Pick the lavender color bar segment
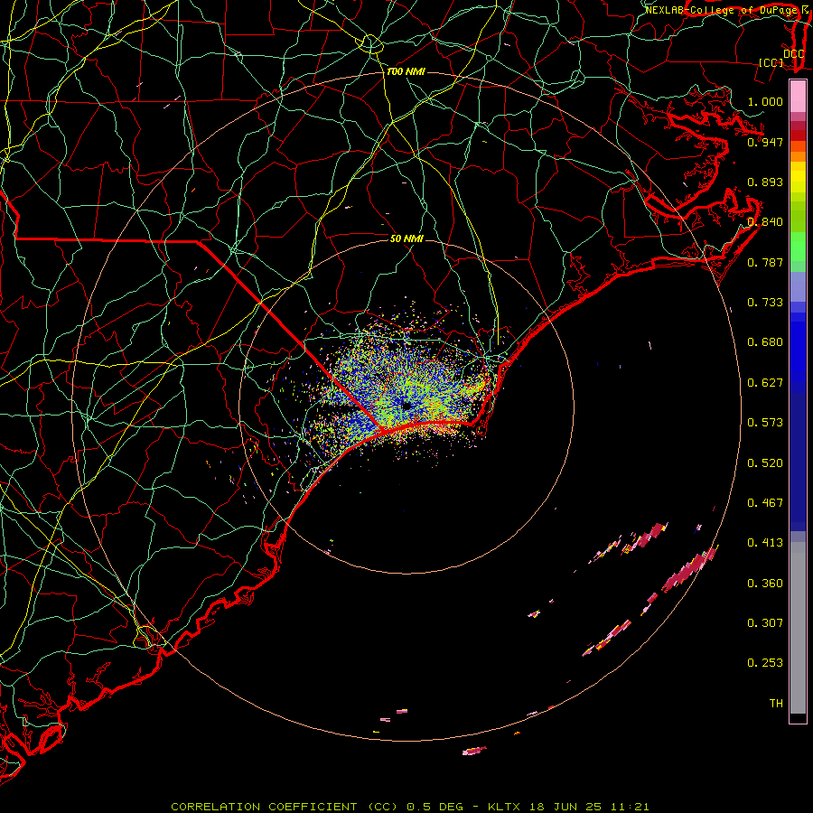This screenshot has height=813, width=813. pyautogui.click(x=798, y=286)
